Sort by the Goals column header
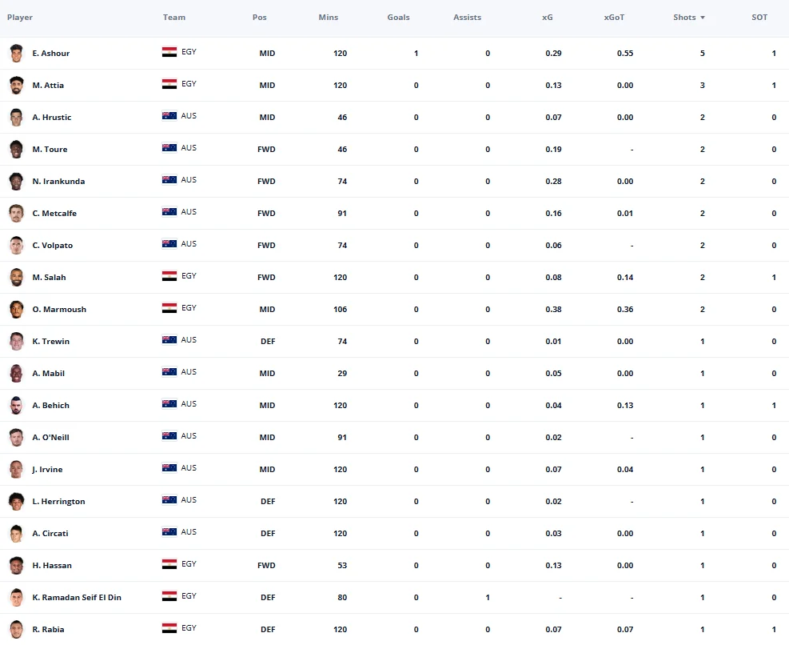The width and height of the screenshot is (789, 645). click(398, 17)
